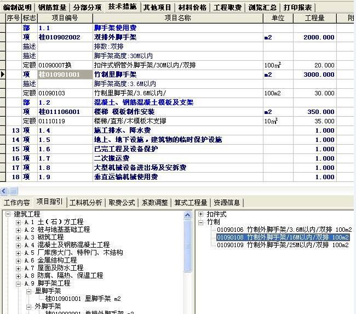
Task: Expand A.1 土(石)方工程 node
Action: coord(19,222)
